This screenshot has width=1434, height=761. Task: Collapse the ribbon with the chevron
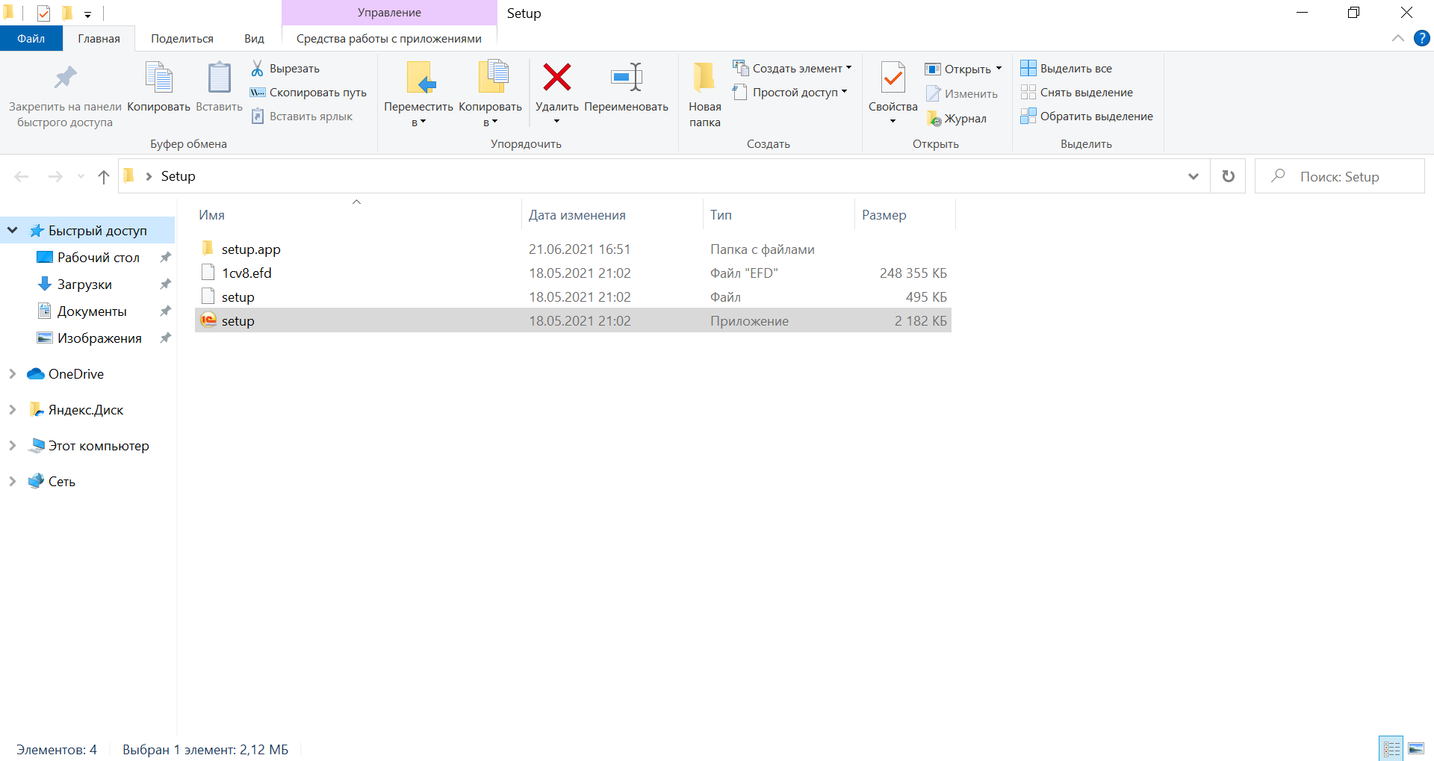(x=1397, y=39)
